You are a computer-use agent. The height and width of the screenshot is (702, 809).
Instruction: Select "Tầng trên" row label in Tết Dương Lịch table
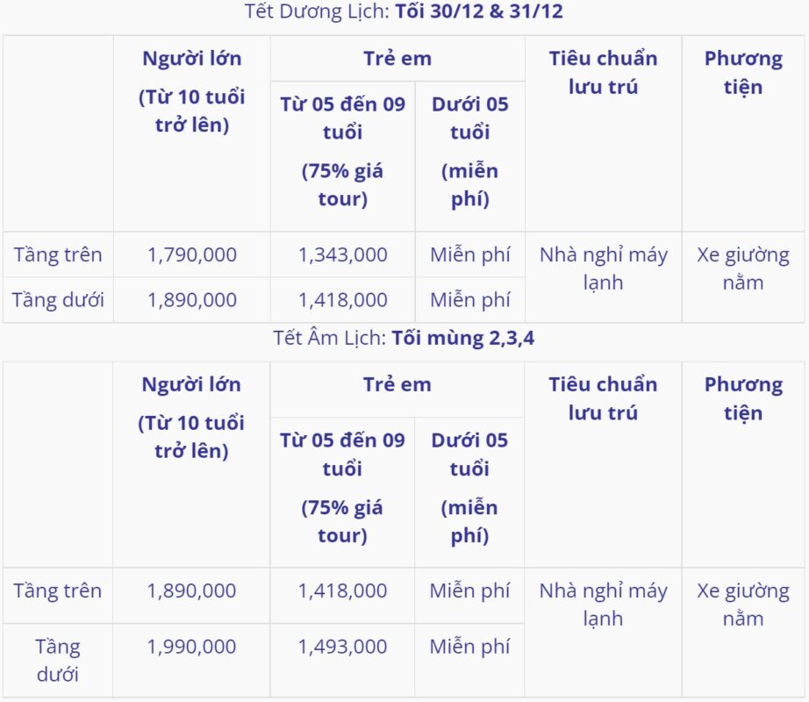tap(58, 255)
